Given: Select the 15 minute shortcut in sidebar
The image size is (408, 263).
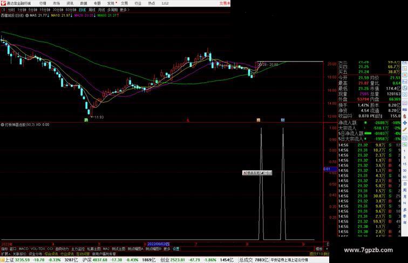Looking at the screenshot, I should point(405,164).
